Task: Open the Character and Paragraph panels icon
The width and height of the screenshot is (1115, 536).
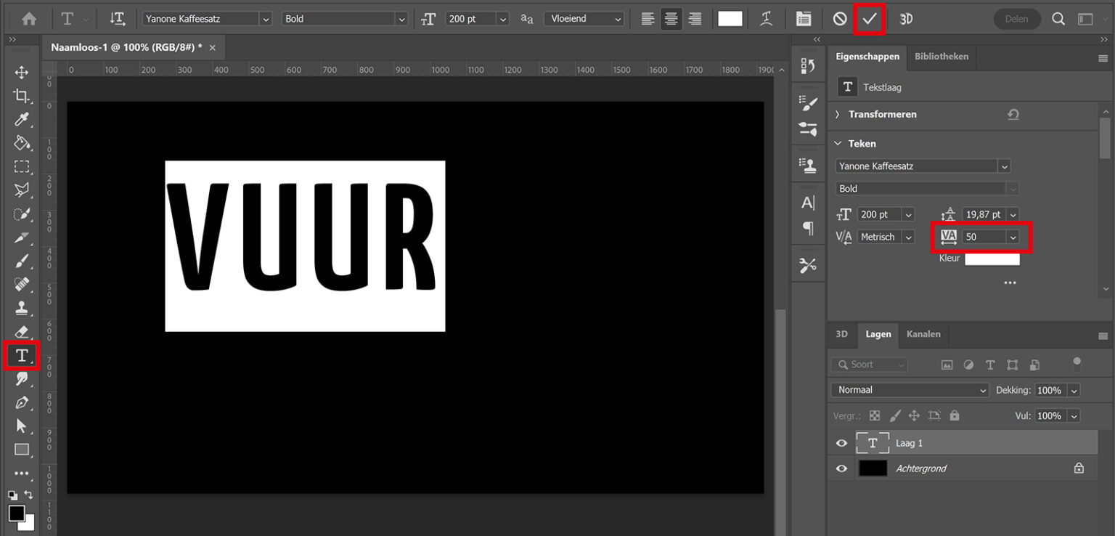Action: 804,19
